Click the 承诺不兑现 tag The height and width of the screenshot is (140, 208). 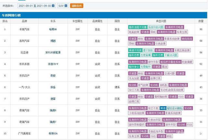click(135, 50)
